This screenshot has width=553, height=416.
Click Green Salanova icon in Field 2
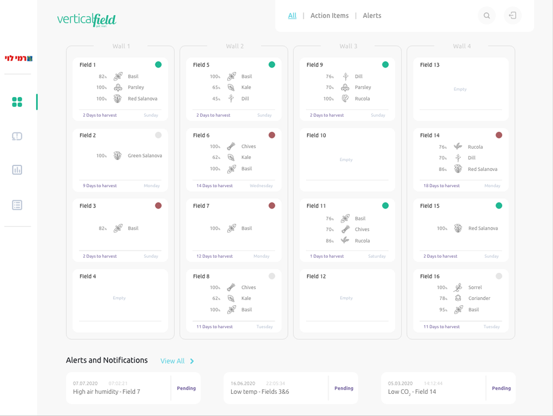(x=118, y=156)
